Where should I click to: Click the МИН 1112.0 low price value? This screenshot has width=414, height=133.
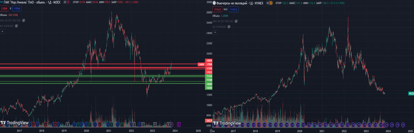coord(309,3)
